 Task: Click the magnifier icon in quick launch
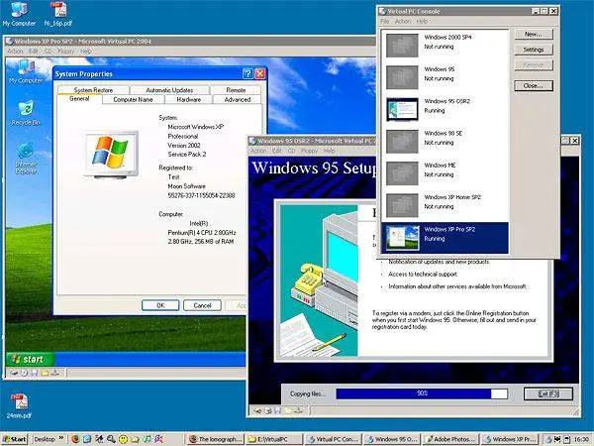111,439
